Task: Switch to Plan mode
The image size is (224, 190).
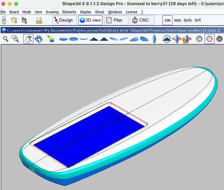Action: coord(116,20)
